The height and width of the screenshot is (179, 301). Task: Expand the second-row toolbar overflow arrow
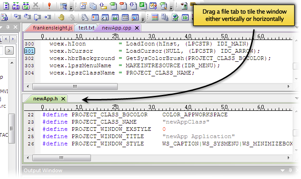[143, 19]
